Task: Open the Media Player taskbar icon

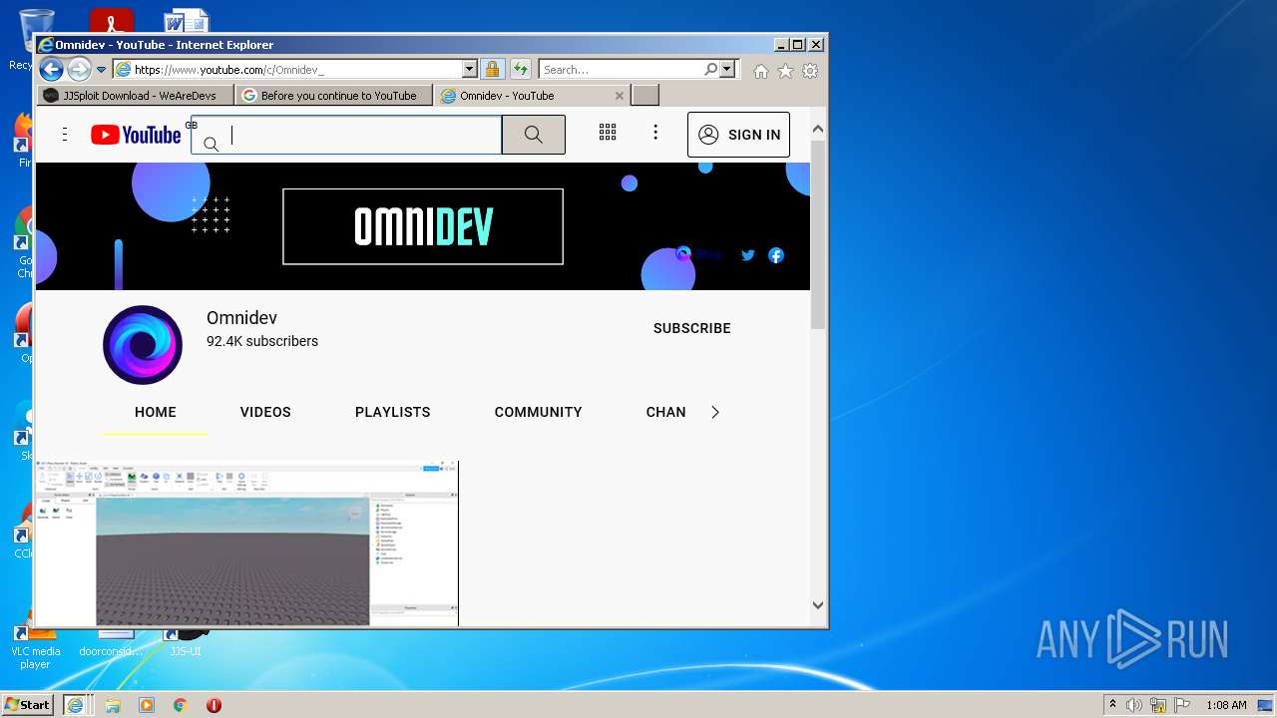Action: [147, 705]
